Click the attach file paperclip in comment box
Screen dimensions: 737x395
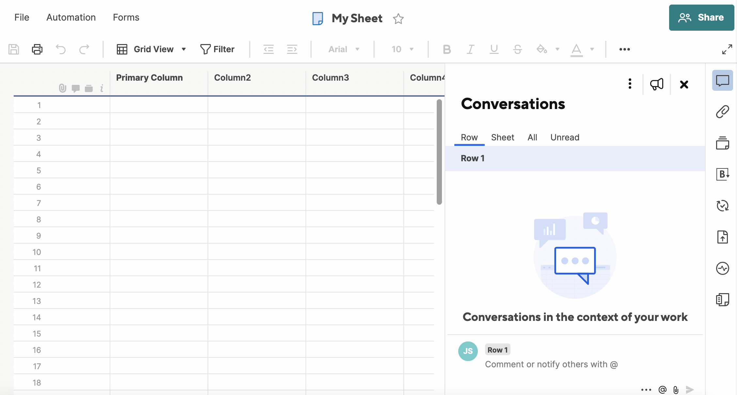[x=676, y=389]
